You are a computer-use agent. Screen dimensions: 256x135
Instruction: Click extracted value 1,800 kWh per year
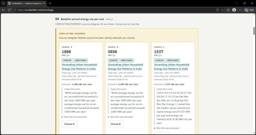coord(82,85)
